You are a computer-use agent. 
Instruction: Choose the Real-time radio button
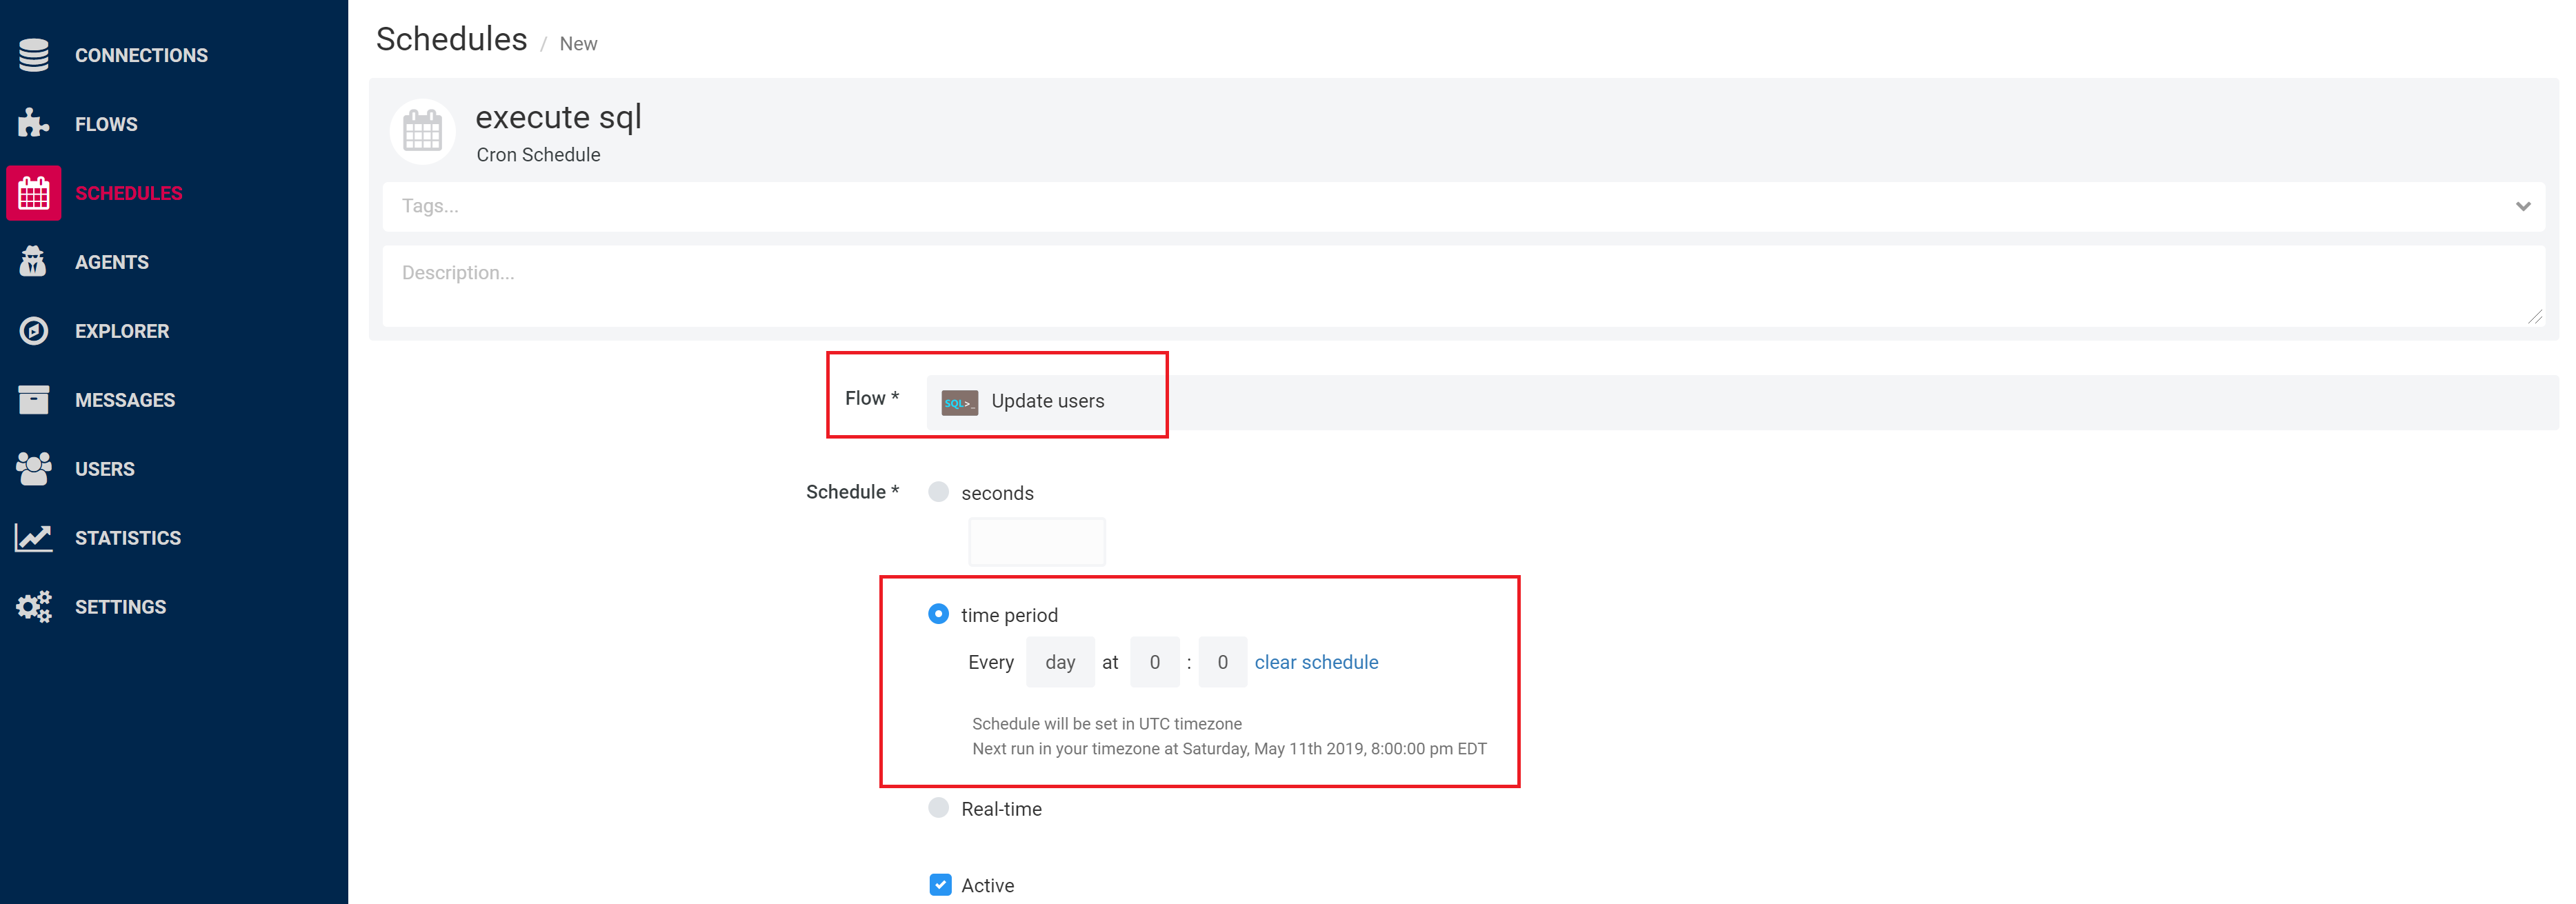pos(938,808)
